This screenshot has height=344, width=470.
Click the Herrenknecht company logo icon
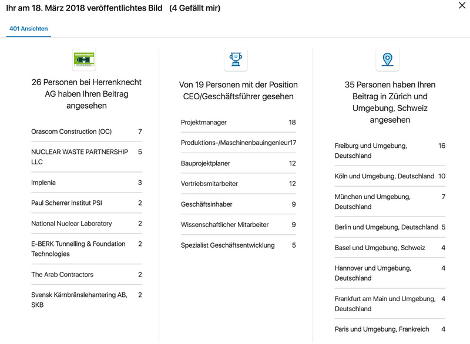coord(84,59)
